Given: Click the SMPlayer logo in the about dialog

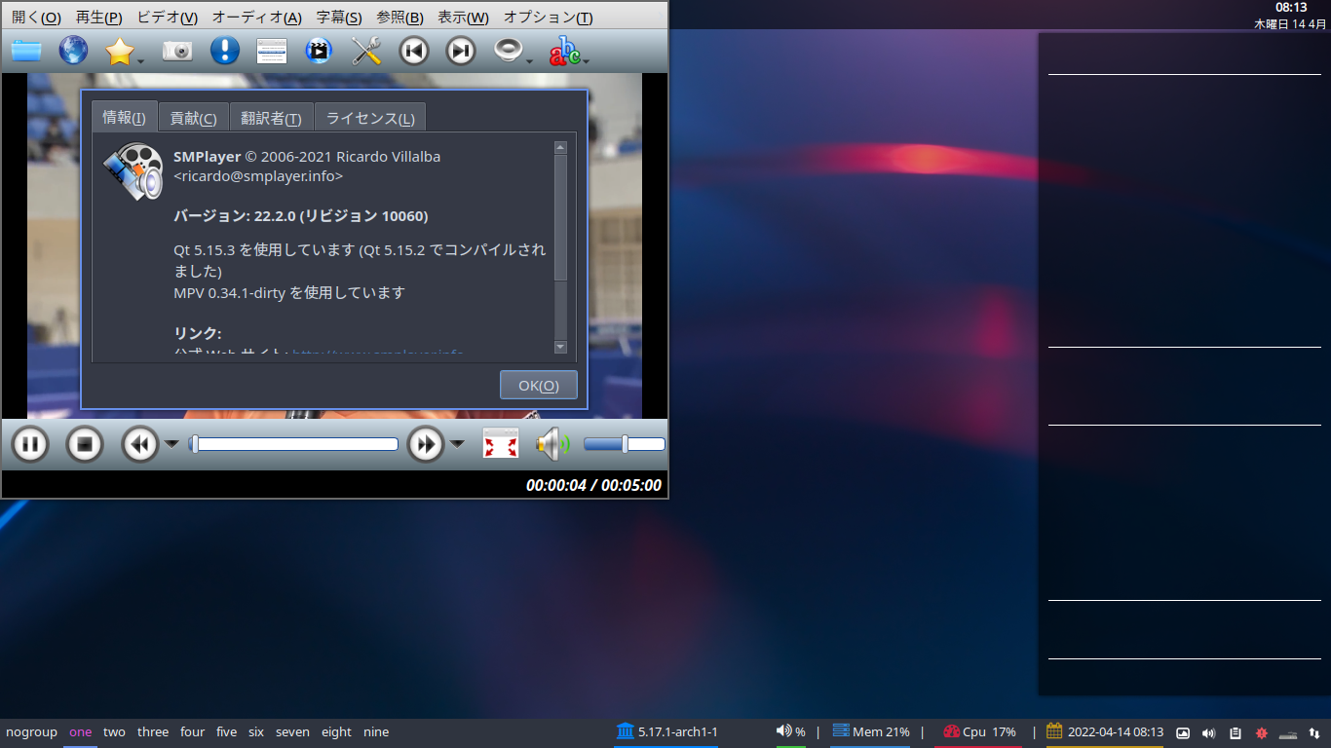Looking at the screenshot, I should click(x=133, y=171).
